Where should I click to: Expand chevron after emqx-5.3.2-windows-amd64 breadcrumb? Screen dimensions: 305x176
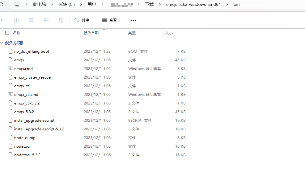(227, 4)
